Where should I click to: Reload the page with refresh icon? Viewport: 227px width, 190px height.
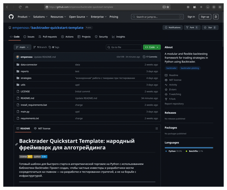click(20, 7)
